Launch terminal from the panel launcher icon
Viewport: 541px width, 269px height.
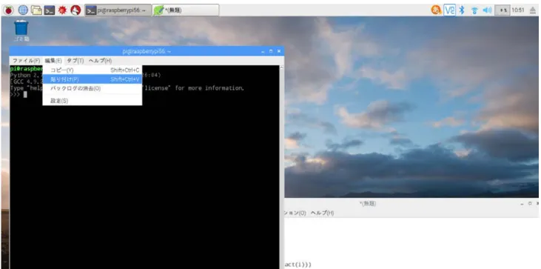click(x=50, y=10)
